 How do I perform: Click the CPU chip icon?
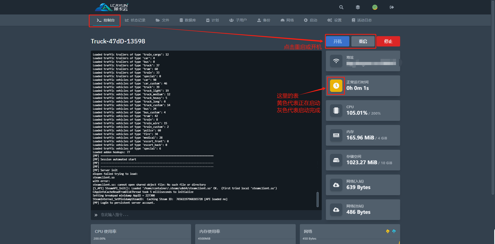pyautogui.click(x=336, y=111)
